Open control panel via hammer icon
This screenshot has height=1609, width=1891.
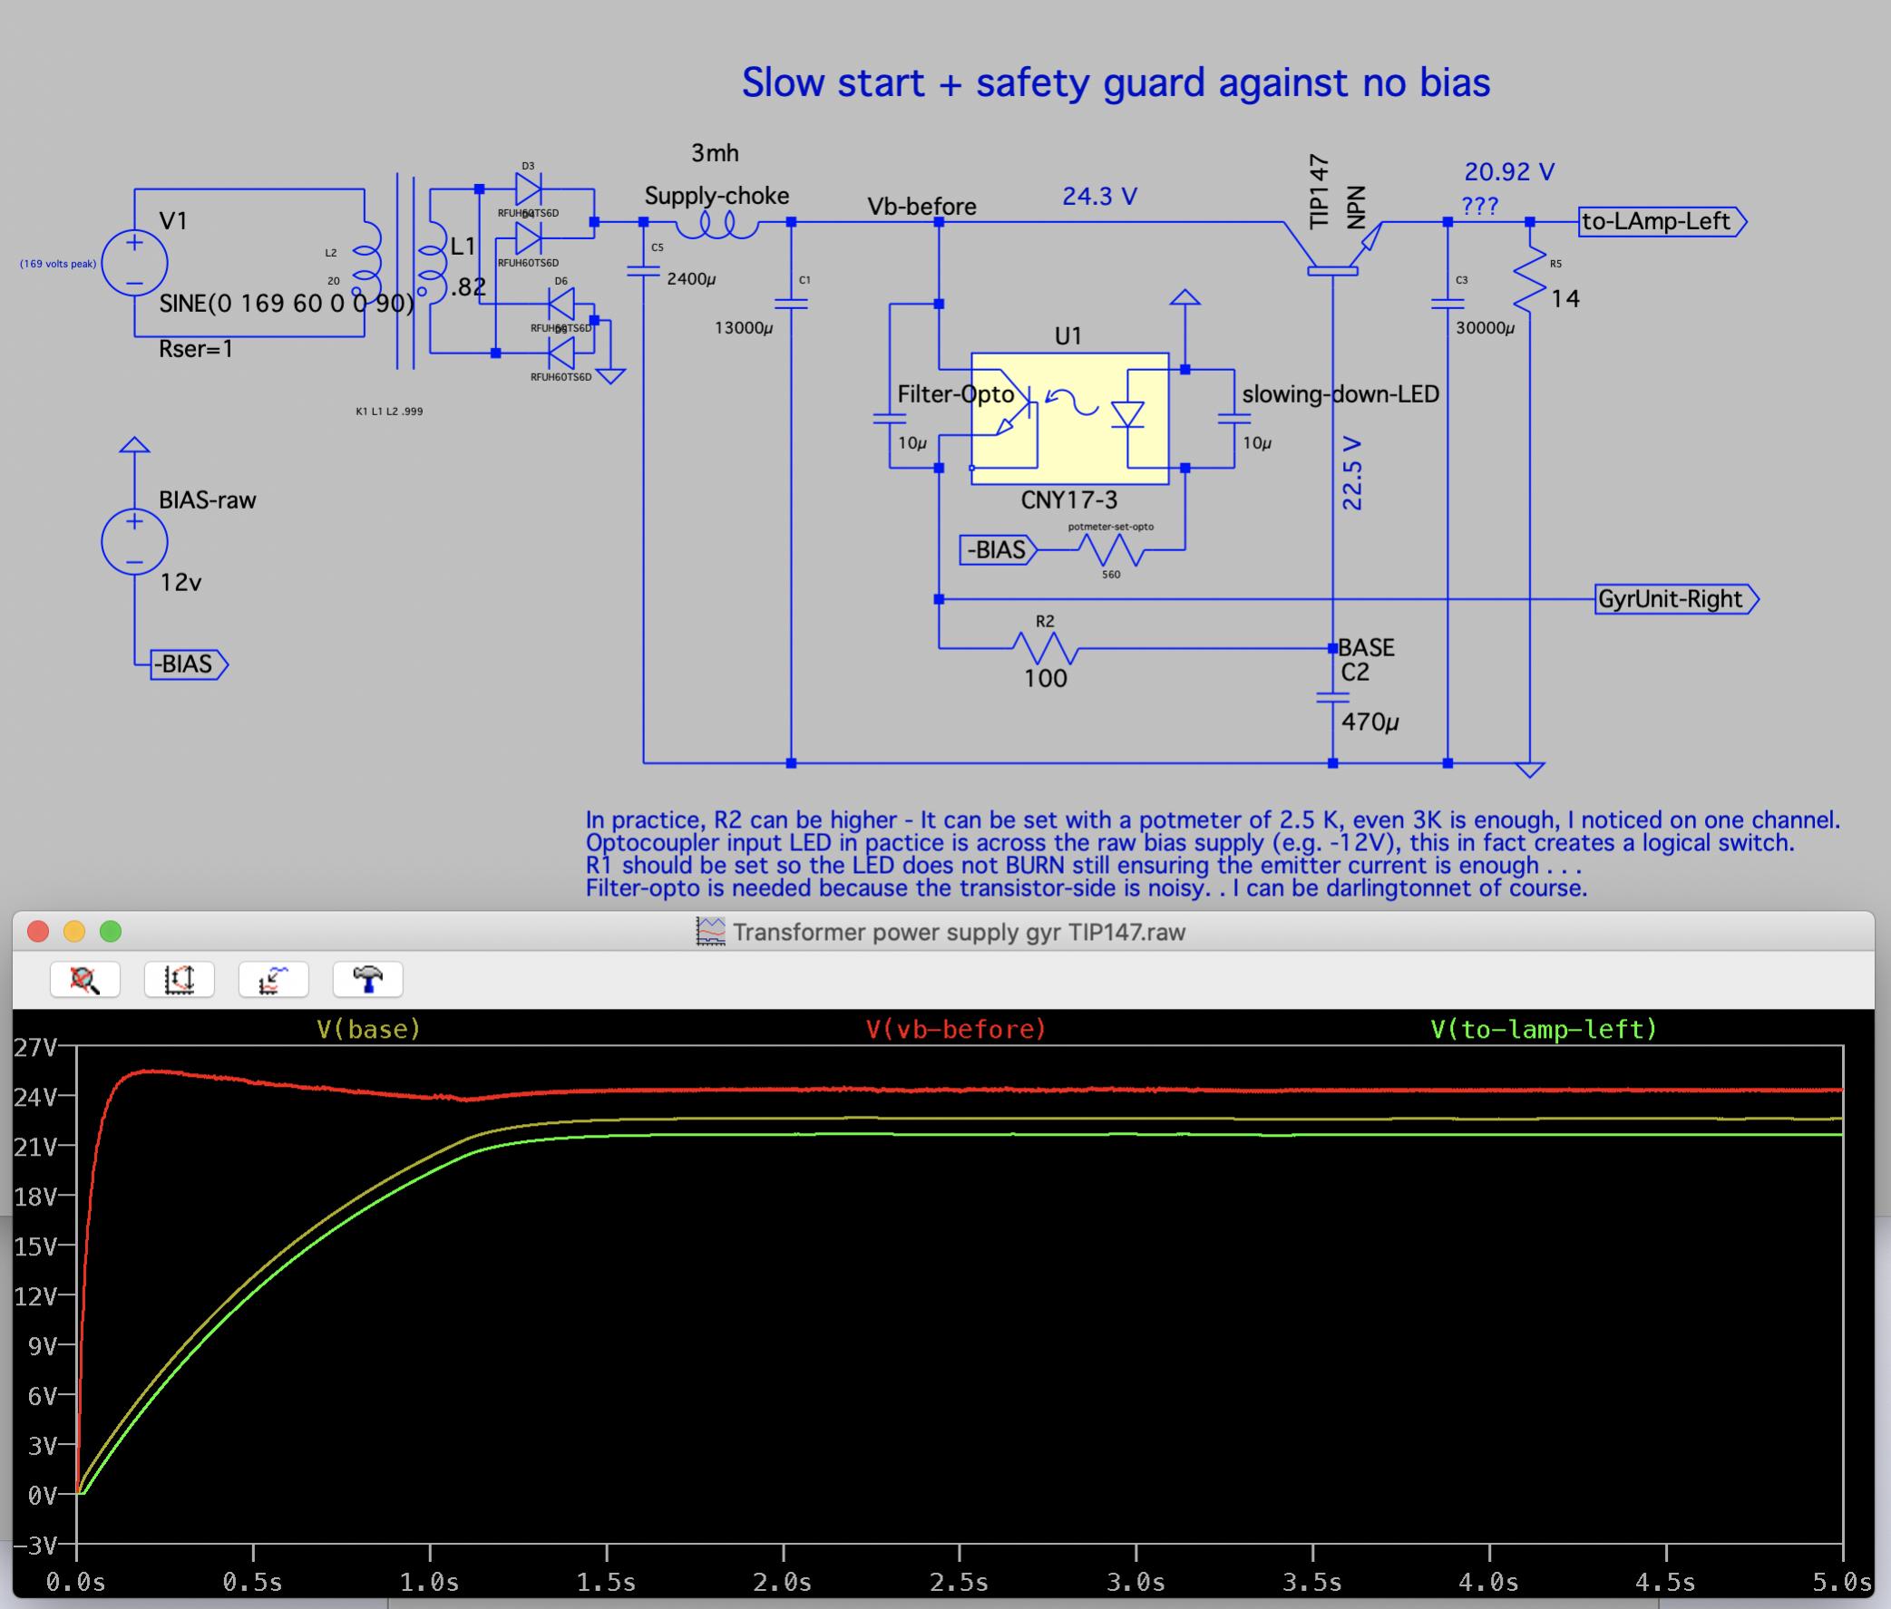click(368, 980)
